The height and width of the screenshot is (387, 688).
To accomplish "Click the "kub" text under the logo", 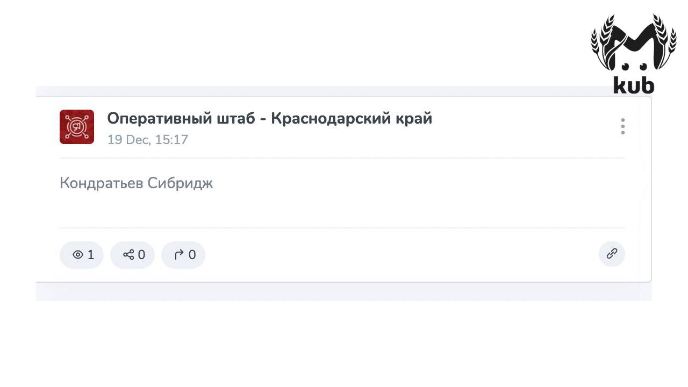I will (x=634, y=85).
